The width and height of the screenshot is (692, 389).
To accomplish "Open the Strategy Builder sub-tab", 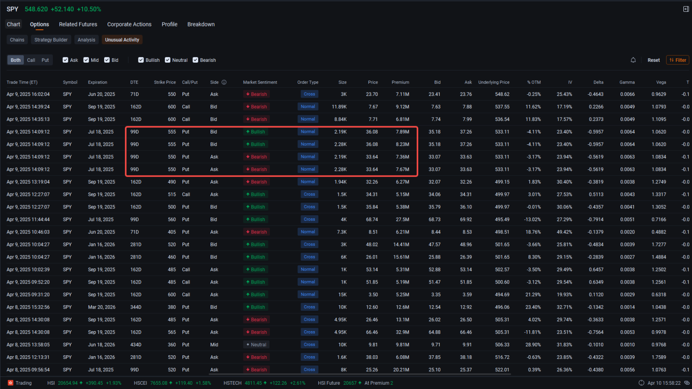I will (x=51, y=40).
